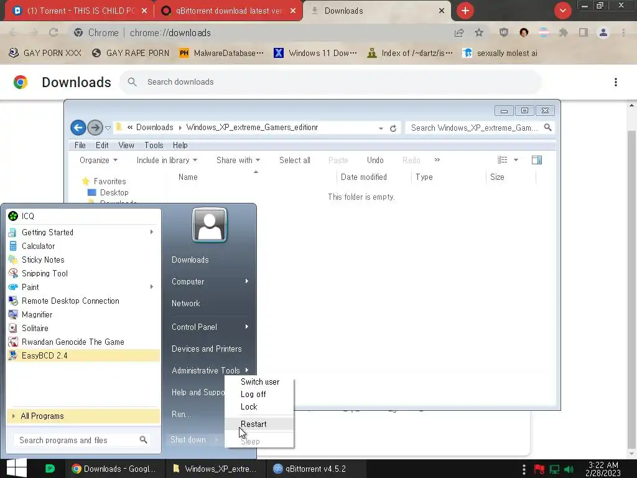Refresh the Explorer folder view

click(393, 128)
